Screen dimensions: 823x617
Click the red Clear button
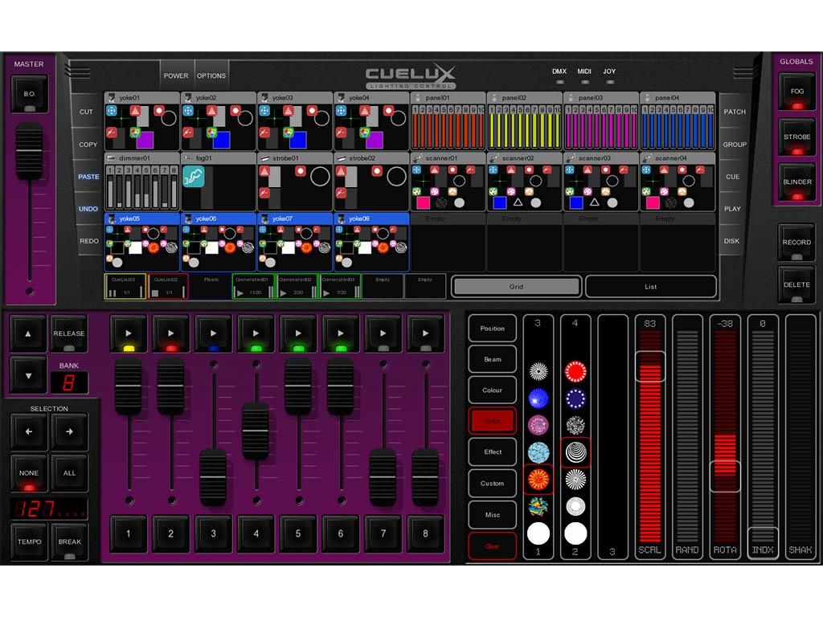(x=492, y=546)
